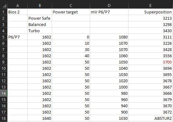173x122 pixels.
Task: Select Superposition value 3667
Action: tap(151, 87)
